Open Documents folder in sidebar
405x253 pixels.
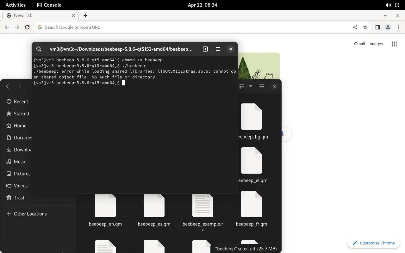17,138
